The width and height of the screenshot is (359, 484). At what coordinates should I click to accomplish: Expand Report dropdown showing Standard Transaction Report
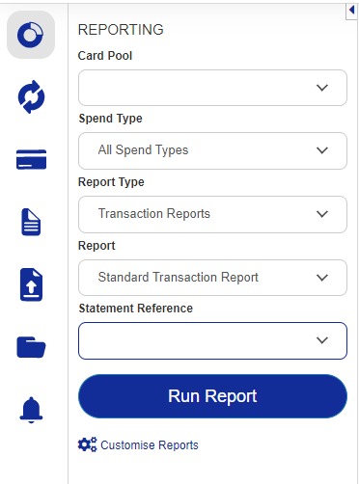pyautogui.click(x=212, y=278)
